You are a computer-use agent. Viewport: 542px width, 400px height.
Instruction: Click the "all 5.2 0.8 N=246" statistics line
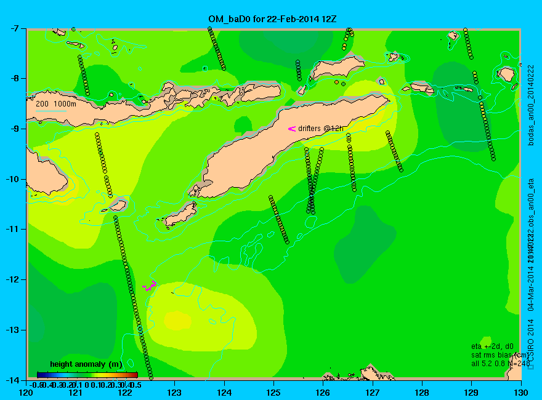tap(501, 364)
